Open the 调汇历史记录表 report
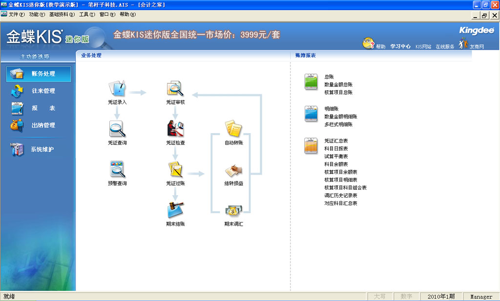Image resolution: width=500 pixels, height=301 pixels. (x=340, y=196)
